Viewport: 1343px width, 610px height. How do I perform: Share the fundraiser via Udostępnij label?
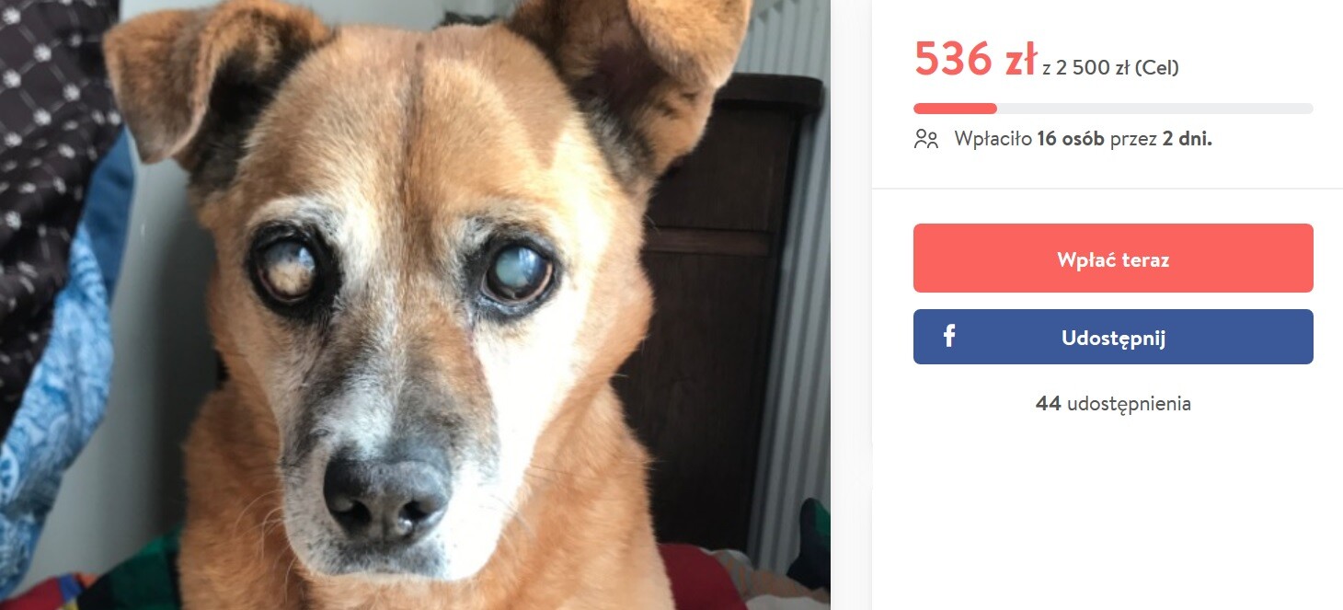(1113, 338)
